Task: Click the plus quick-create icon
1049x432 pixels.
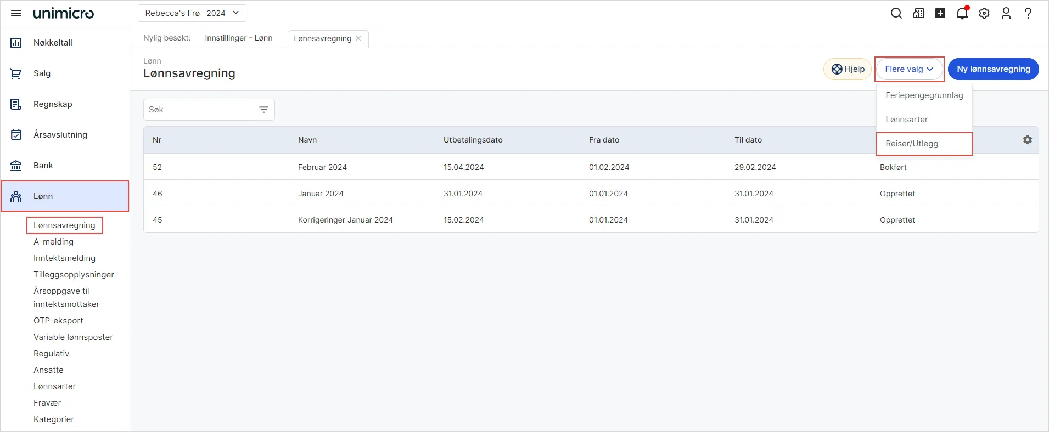Action: 940,13
